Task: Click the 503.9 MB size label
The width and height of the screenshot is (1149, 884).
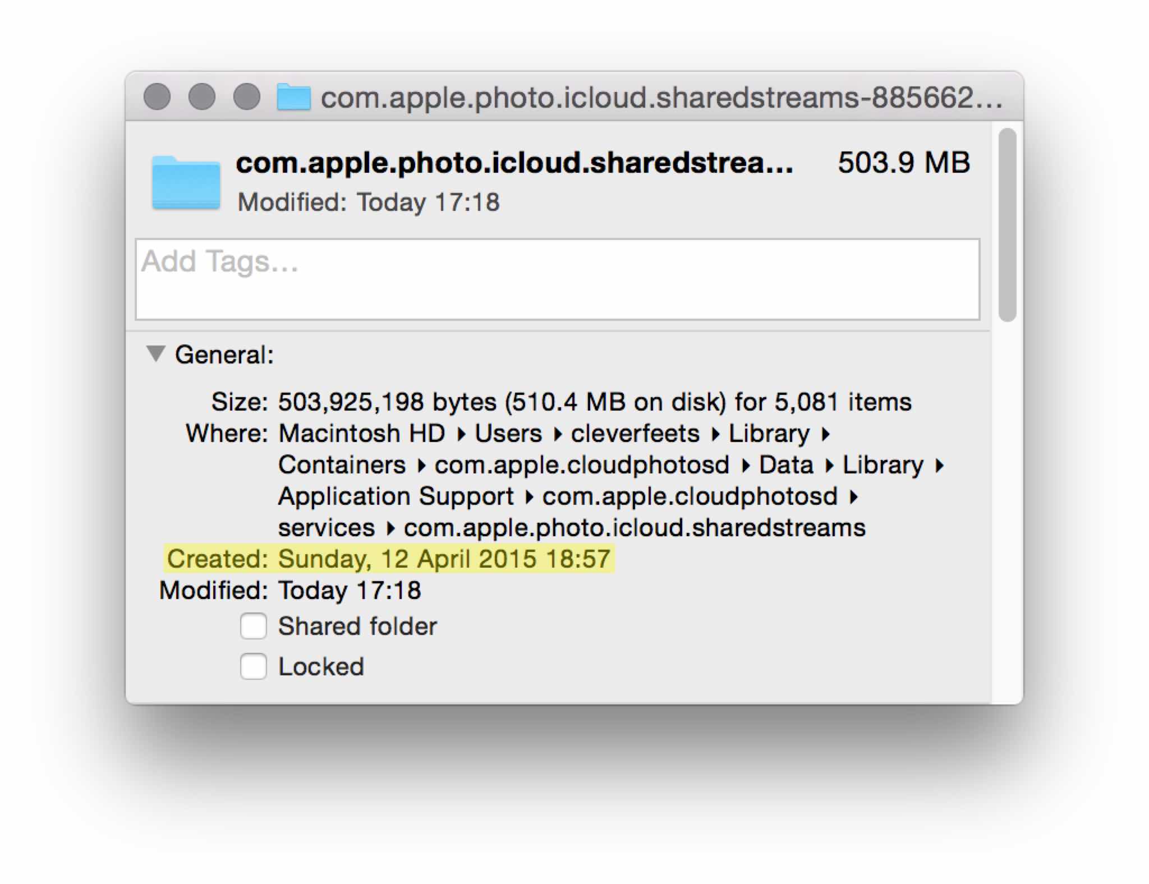Action: 903,163
